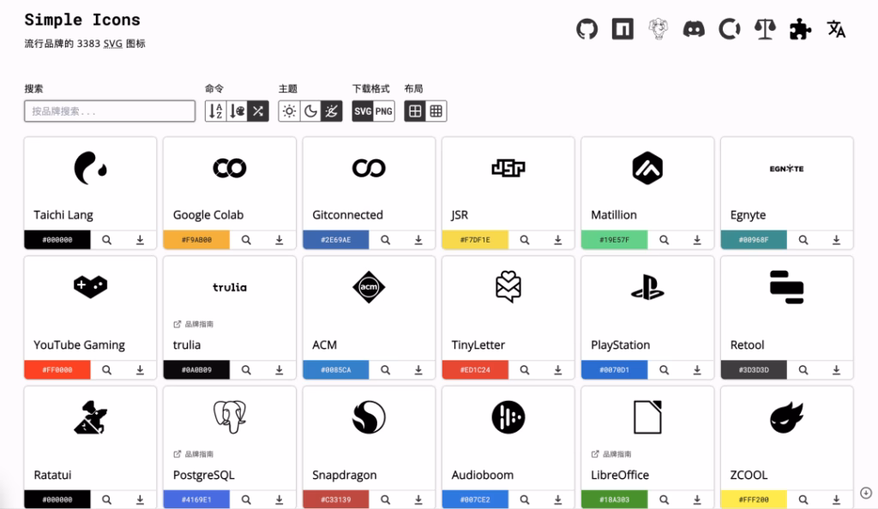Switch to compact grid layout

(436, 111)
